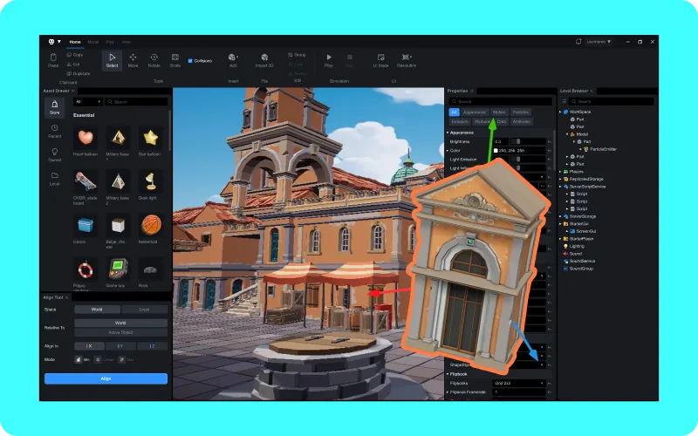This screenshot has width=698, height=436.
Task: Open the Resolution dropdown
Action: [407, 60]
